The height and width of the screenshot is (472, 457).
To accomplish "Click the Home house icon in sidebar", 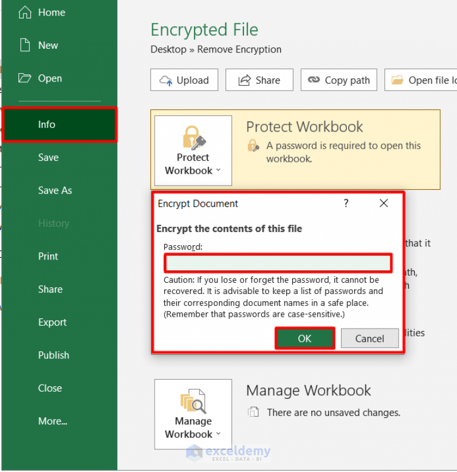I will (24, 12).
